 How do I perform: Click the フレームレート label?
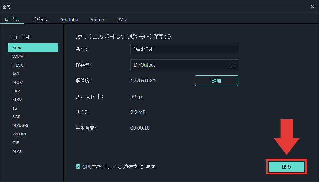[89, 97]
